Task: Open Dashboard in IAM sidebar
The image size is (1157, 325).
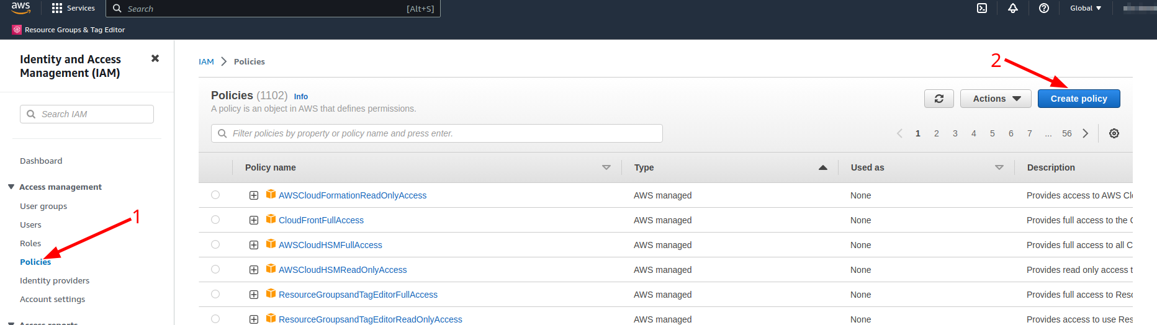Action: pos(41,161)
